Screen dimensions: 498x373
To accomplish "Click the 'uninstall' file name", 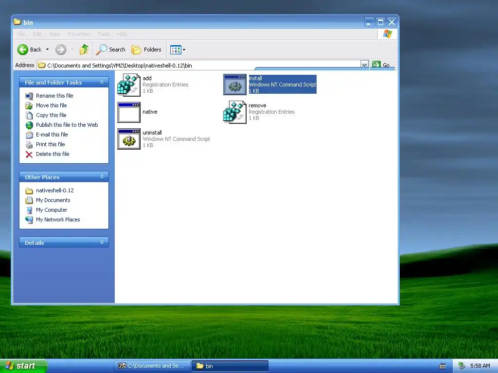I will (x=152, y=133).
